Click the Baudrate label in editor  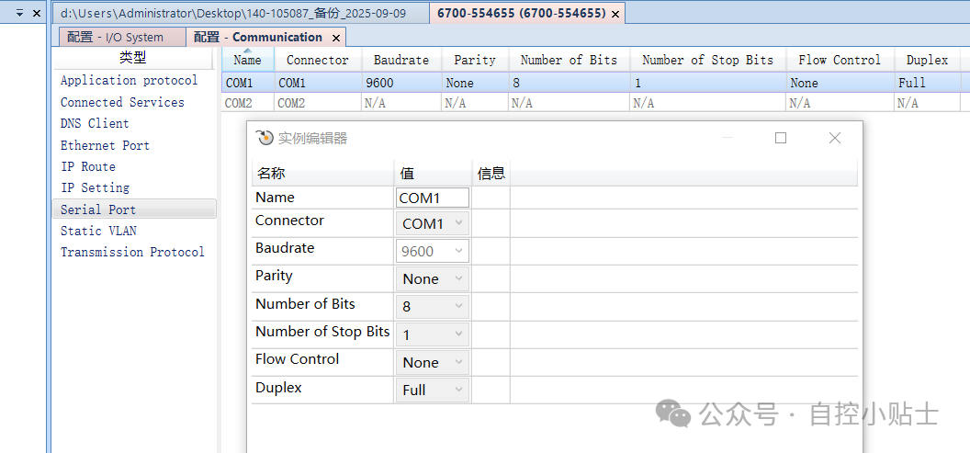285,248
